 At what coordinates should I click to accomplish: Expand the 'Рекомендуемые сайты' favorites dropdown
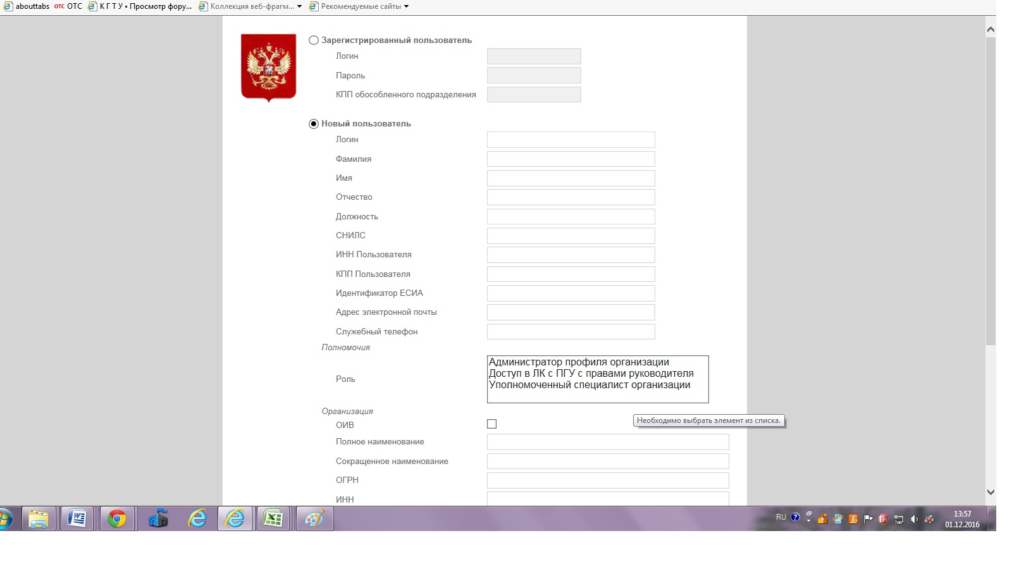click(x=406, y=6)
